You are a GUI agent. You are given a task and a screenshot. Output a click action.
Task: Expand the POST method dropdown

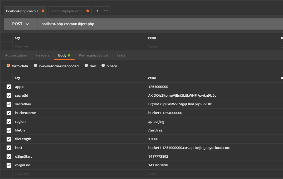(21, 24)
